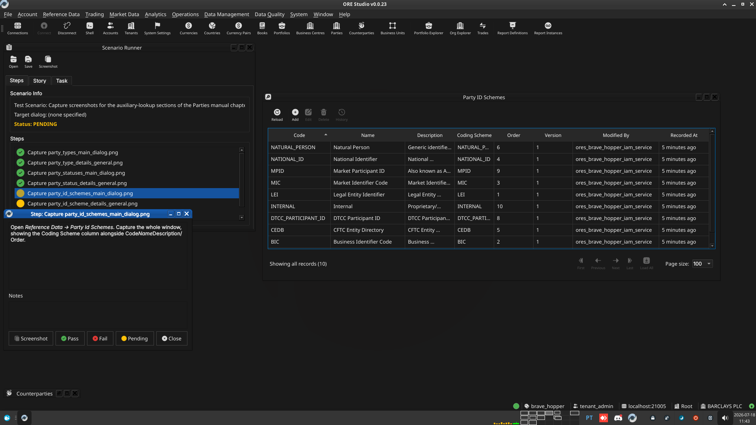Open the Currencies toolbar icon

pos(189,28)
